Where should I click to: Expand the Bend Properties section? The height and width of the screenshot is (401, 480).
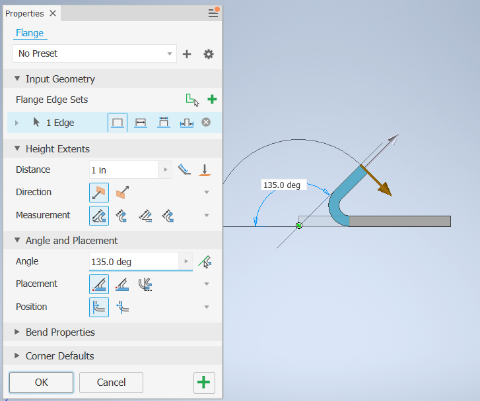coord(17,332)
